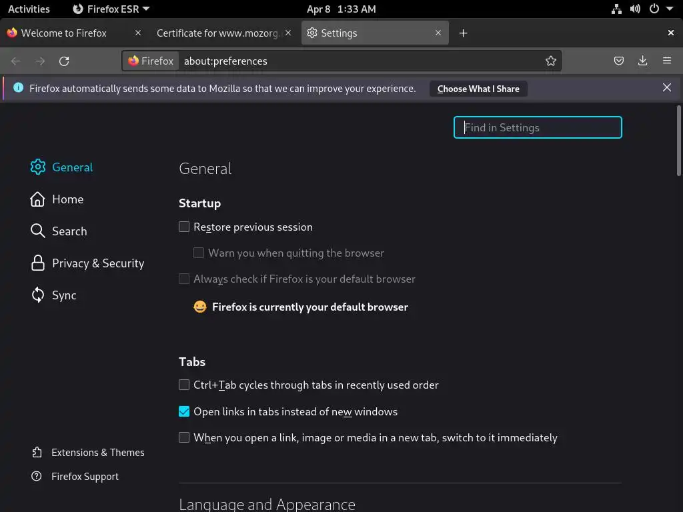This screenshot has width=683, height=512.
Task: Enable switch to new tab immediately checkbox
Action: [x=184, y=437]
